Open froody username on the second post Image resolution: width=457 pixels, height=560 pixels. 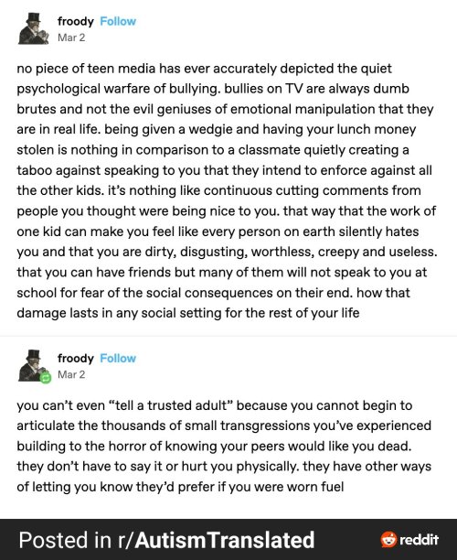pyautogui.click(x=76, y=358)
